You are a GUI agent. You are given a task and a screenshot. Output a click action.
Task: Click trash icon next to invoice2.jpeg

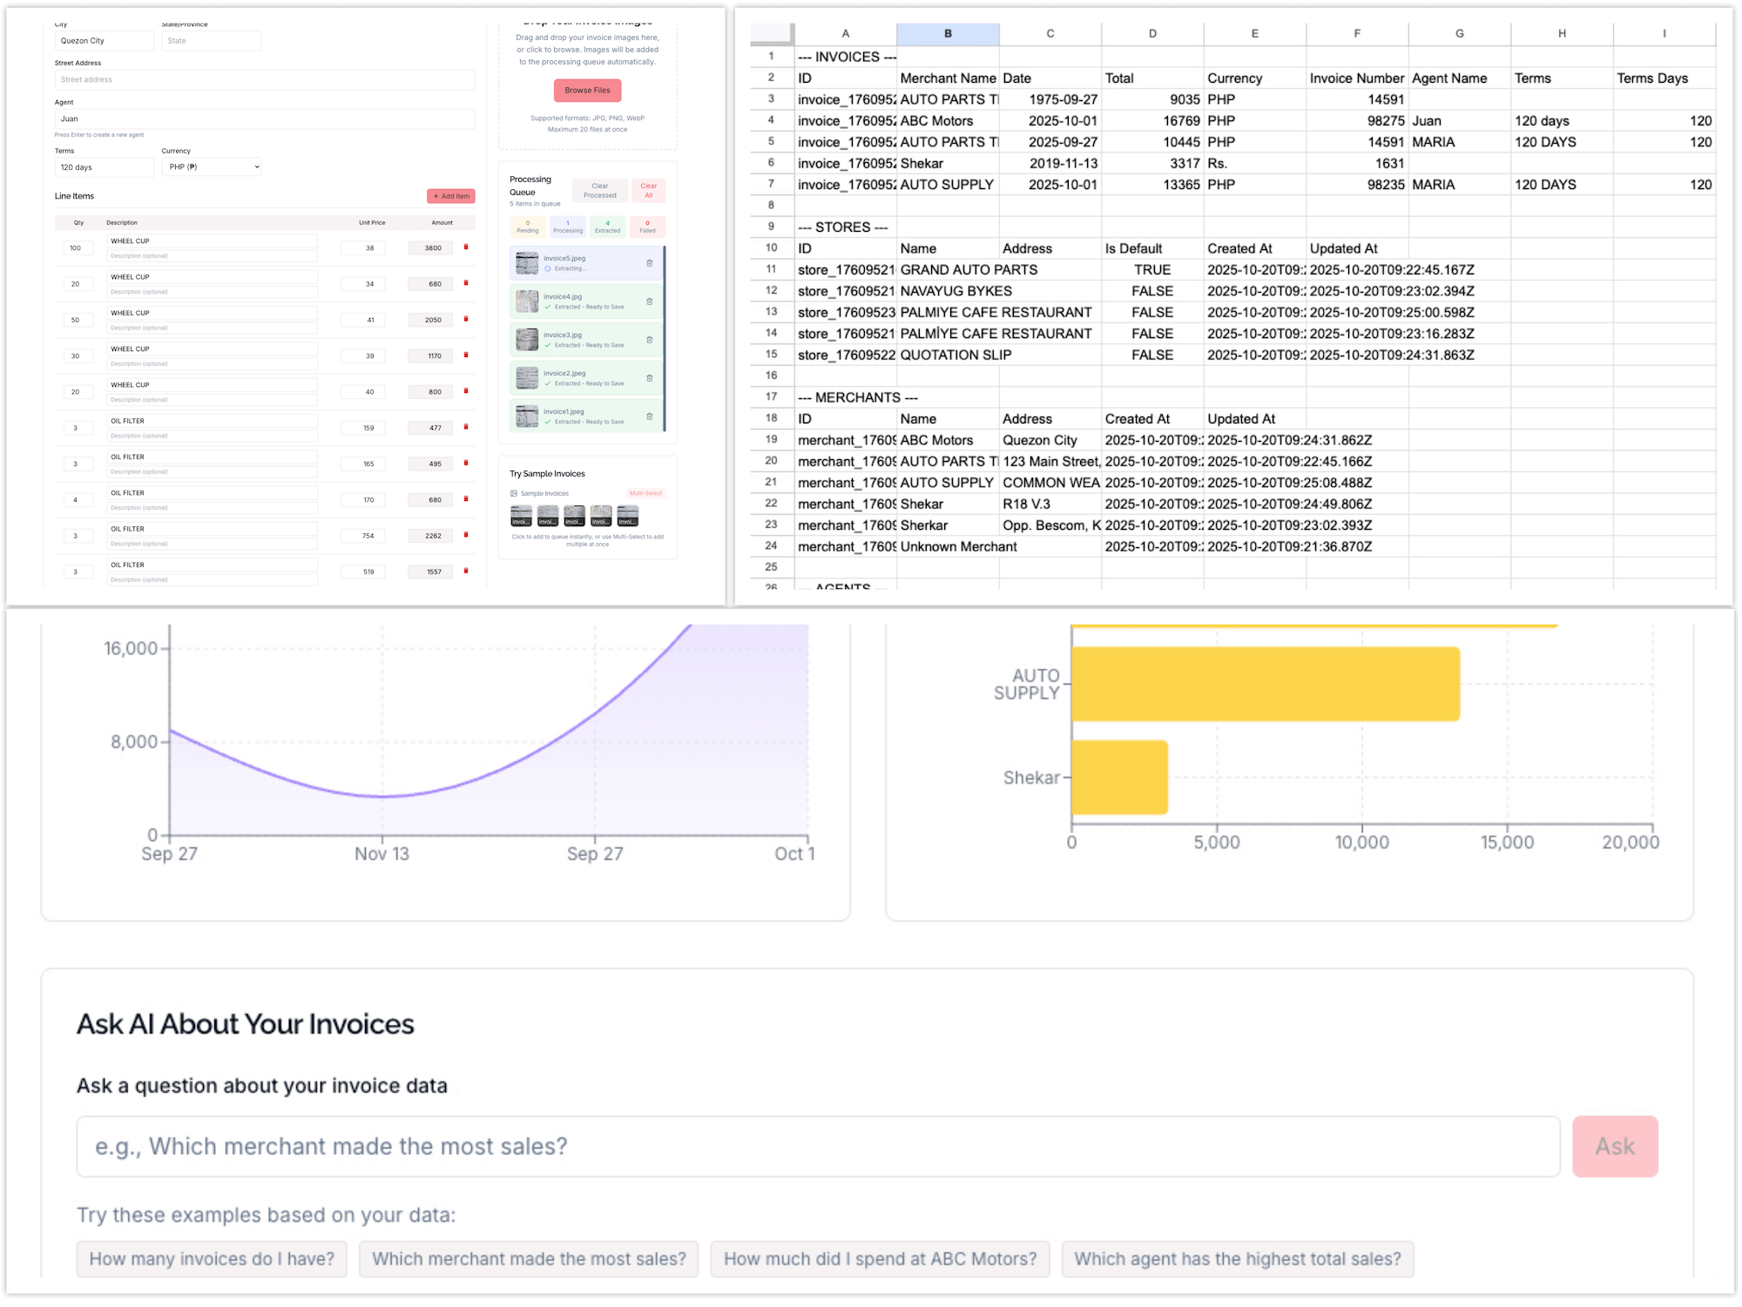click(x=650, y=378)
